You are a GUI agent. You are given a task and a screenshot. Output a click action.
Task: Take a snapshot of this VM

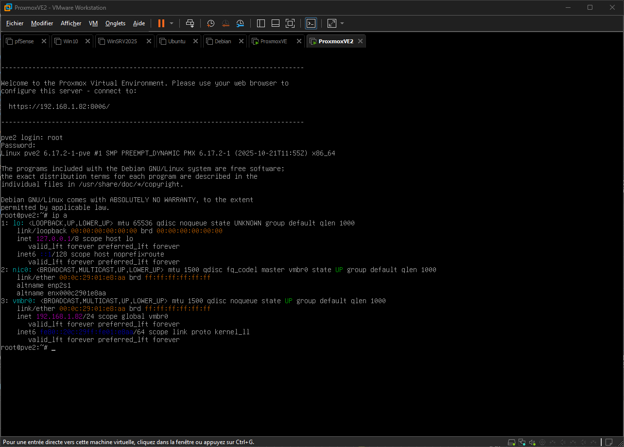coord(210,23)
